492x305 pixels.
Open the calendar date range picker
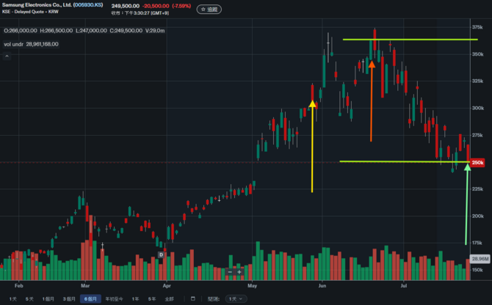coord(193,298)
